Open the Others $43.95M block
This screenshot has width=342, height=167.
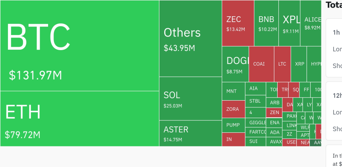[190, 39]
